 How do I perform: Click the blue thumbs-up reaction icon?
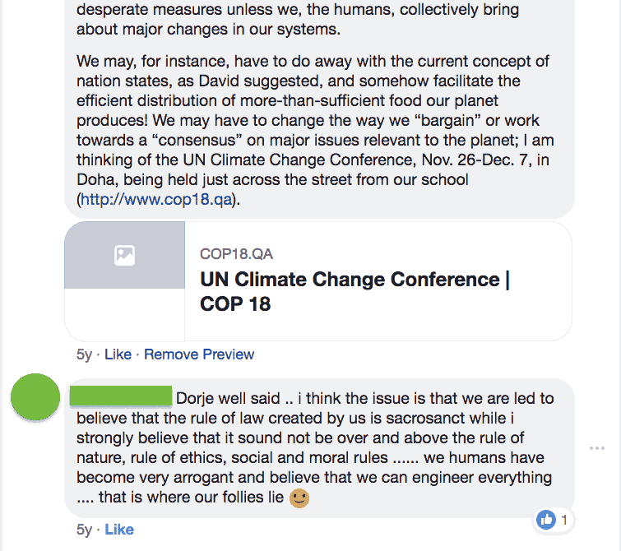[545, 520]
